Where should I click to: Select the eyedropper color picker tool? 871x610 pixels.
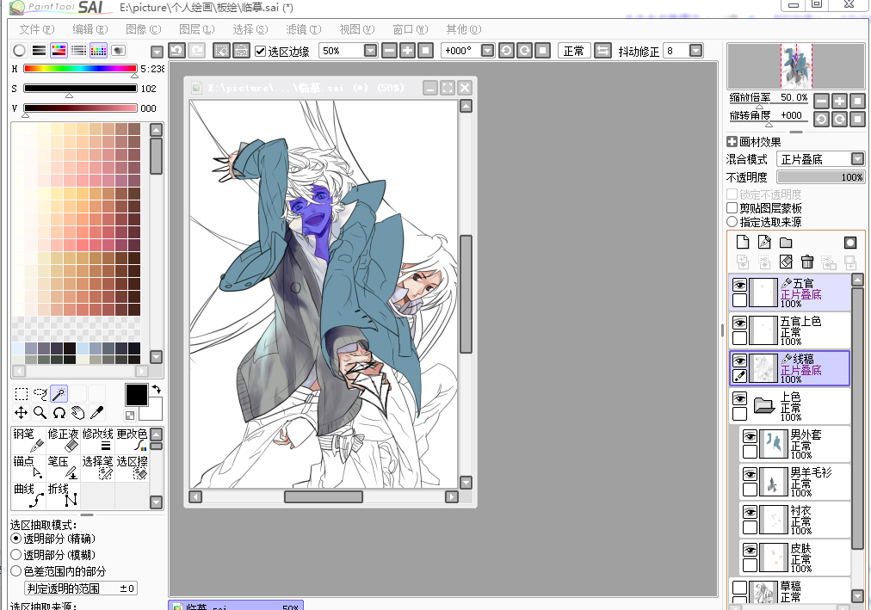96,412
